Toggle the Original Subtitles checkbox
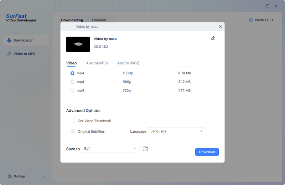285x185 pixels. pos(73,131)
